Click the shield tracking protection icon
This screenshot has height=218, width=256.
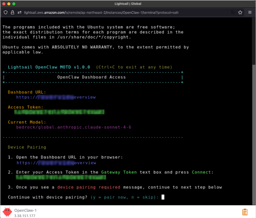(x=5, y=12)
